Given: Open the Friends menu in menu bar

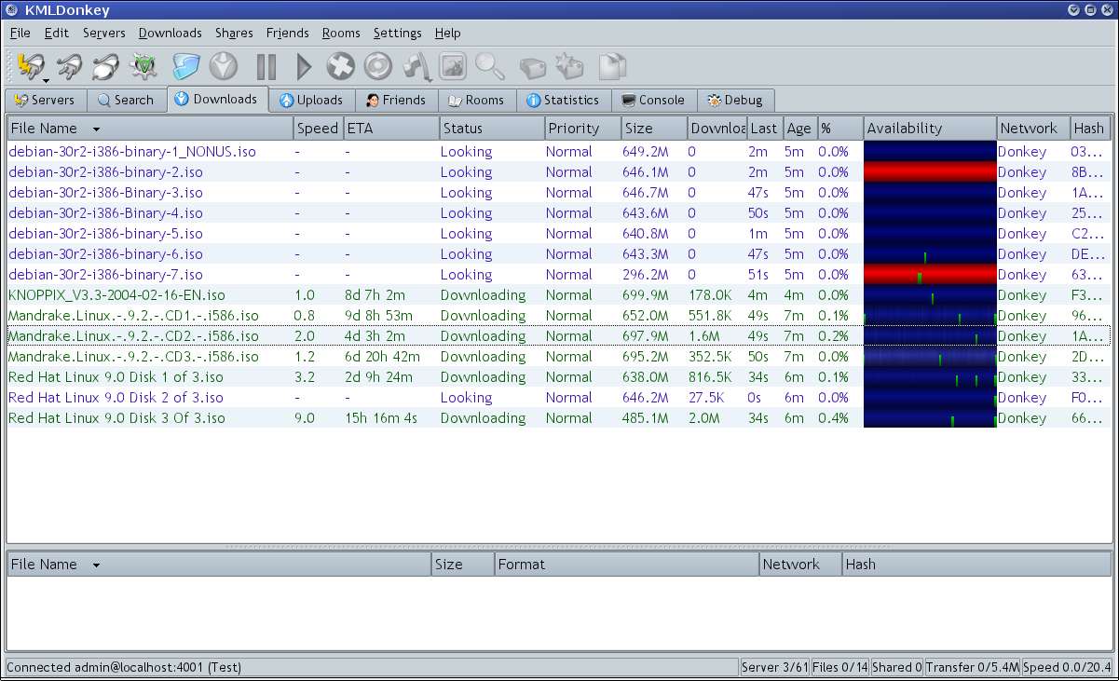Looking at the screenshot, I should click(288, 33).
